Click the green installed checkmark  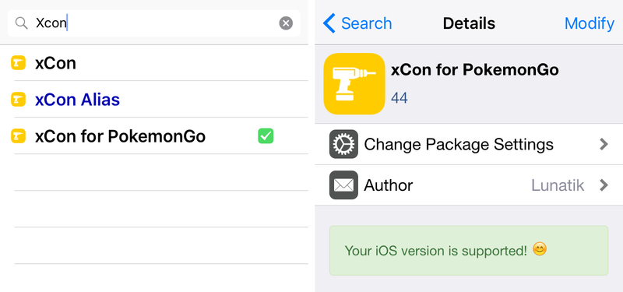coord(266,135)
